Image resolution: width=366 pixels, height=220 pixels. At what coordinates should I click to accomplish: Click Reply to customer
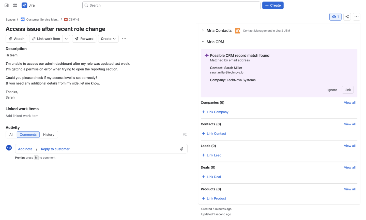point(55,149)
